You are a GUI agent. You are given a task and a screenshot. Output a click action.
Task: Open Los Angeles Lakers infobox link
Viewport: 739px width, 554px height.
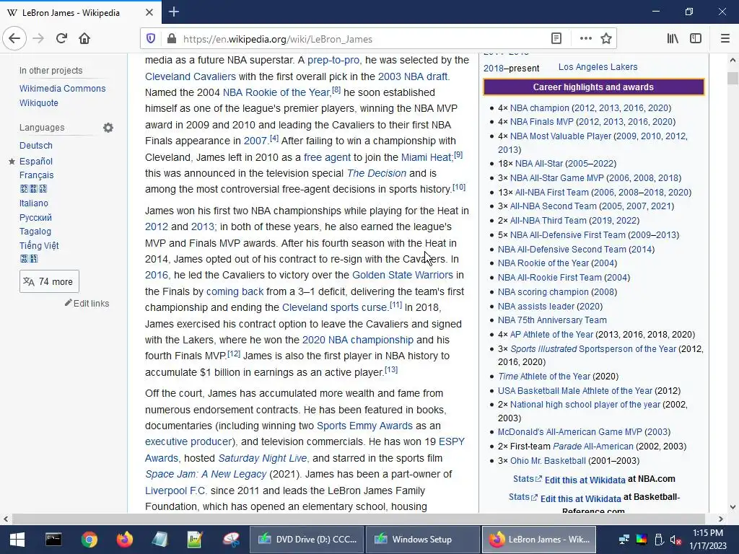click(598, 67)
